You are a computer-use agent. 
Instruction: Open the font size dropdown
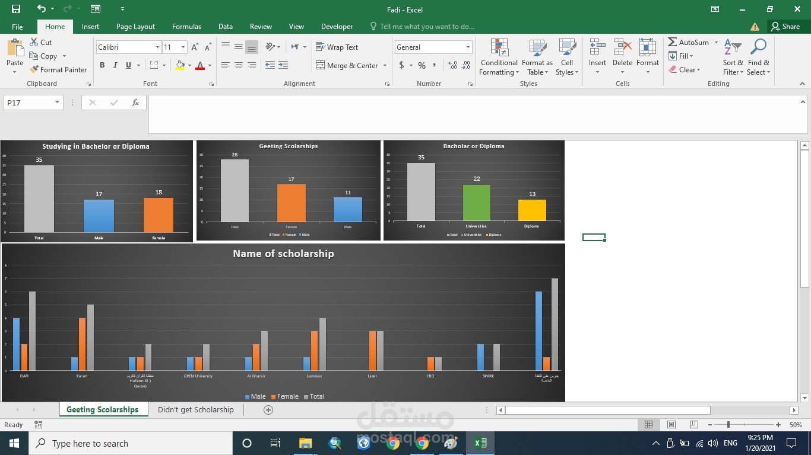click(x=183, y=47)
